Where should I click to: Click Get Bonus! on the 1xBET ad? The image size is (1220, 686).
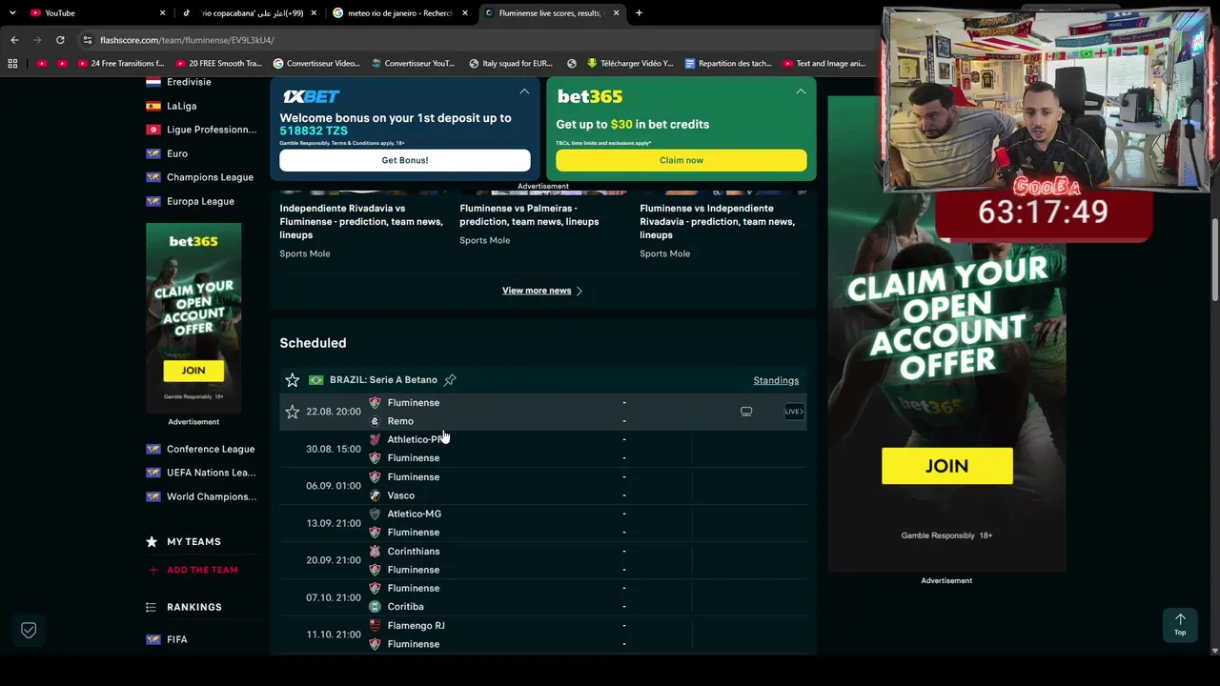405,160
